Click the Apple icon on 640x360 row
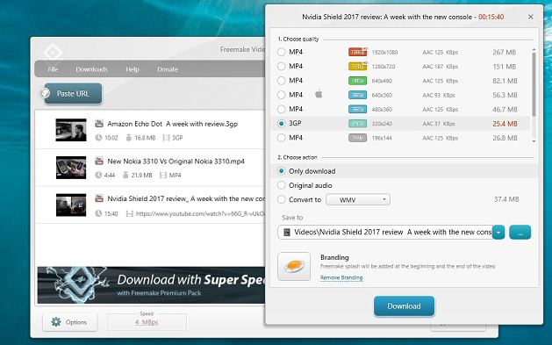Viewport: 552px width, 345px height. point(319,94)
